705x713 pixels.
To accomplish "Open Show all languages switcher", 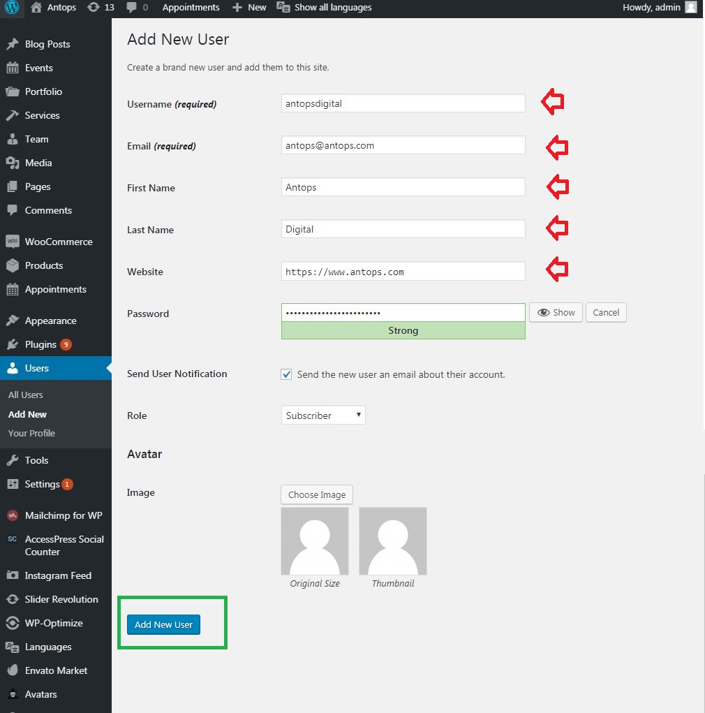I will pyautogui.click(x=324, y=7).
